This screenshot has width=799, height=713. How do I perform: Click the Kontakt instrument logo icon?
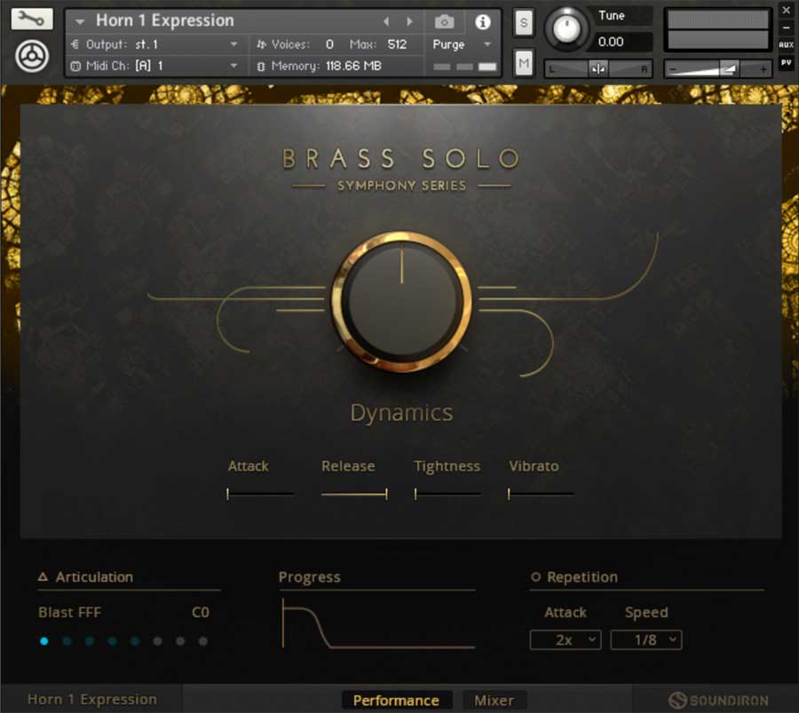(x=32, y=56)
